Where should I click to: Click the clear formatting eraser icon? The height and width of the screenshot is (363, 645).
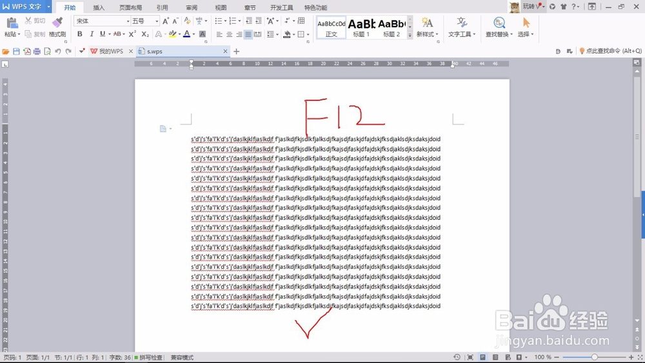coord(187,21)
